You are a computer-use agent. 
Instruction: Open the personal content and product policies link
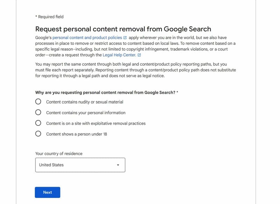coord(87,38)
